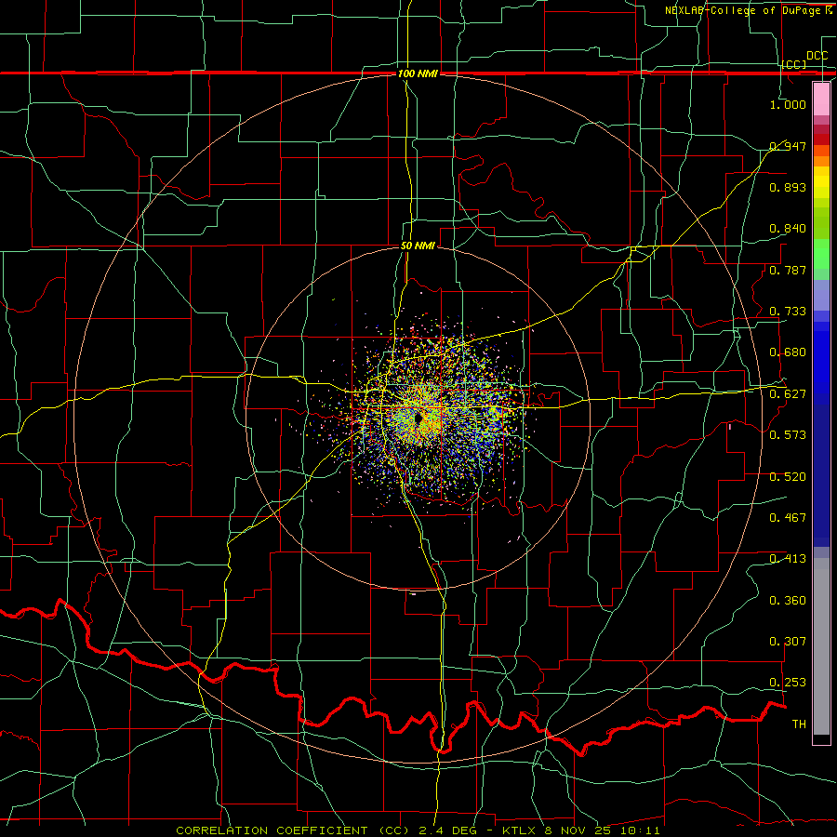837x837 pixels.
Task: Select the 0.520 legend value
Action: click(788, 477)
